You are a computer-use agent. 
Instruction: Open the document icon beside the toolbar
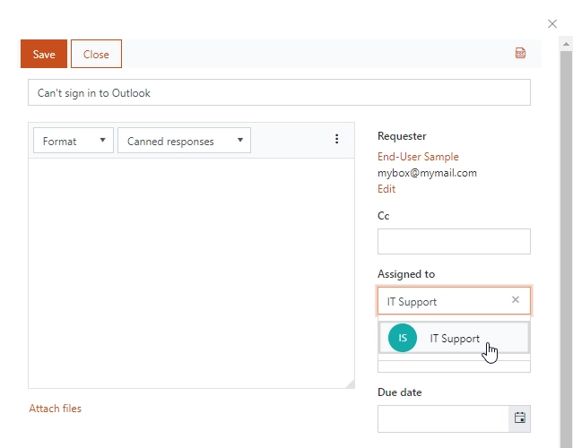[x=520, y=53]
